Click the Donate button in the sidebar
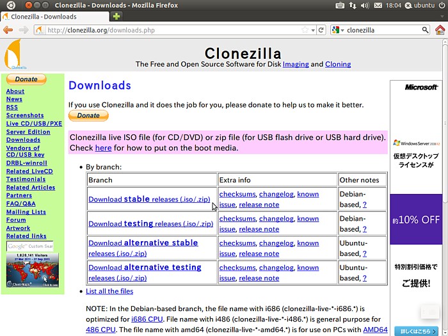The image size is (448, 336). [x=26, y=79]
